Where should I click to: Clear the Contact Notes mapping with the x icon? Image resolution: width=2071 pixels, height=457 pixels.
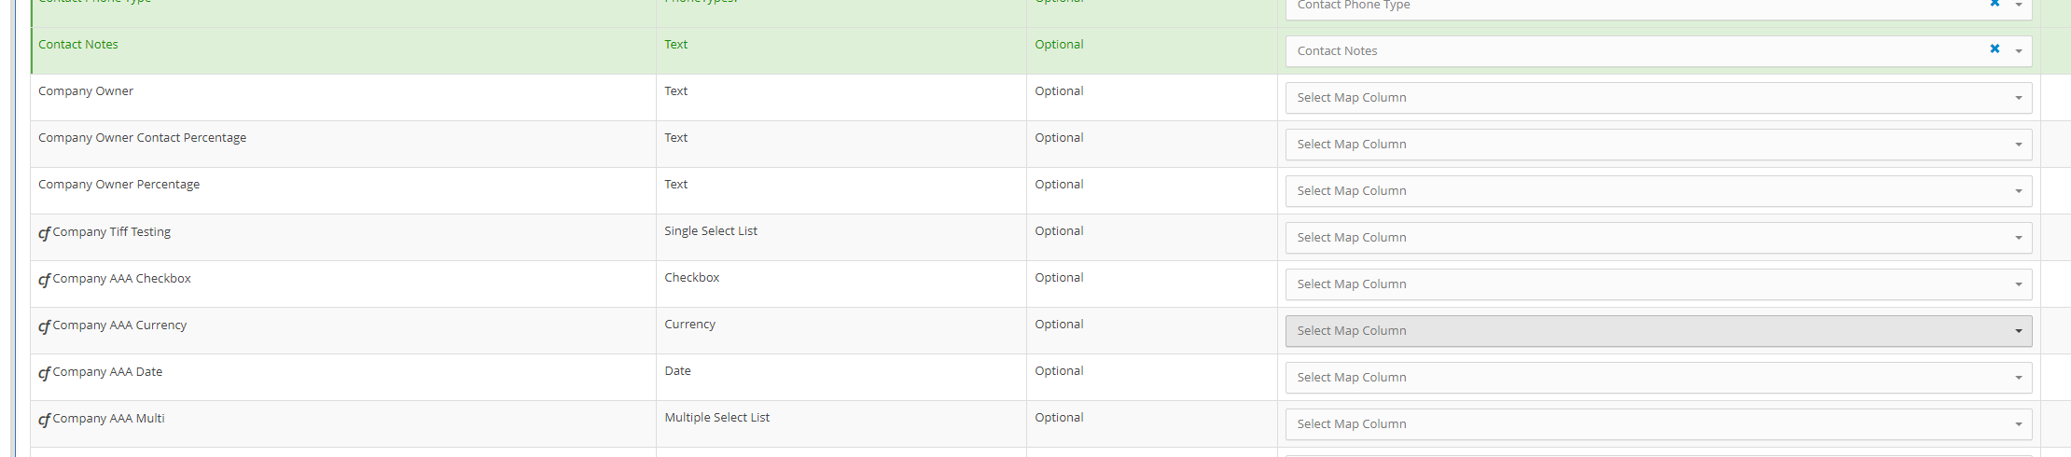click(x=1995, y=48)
